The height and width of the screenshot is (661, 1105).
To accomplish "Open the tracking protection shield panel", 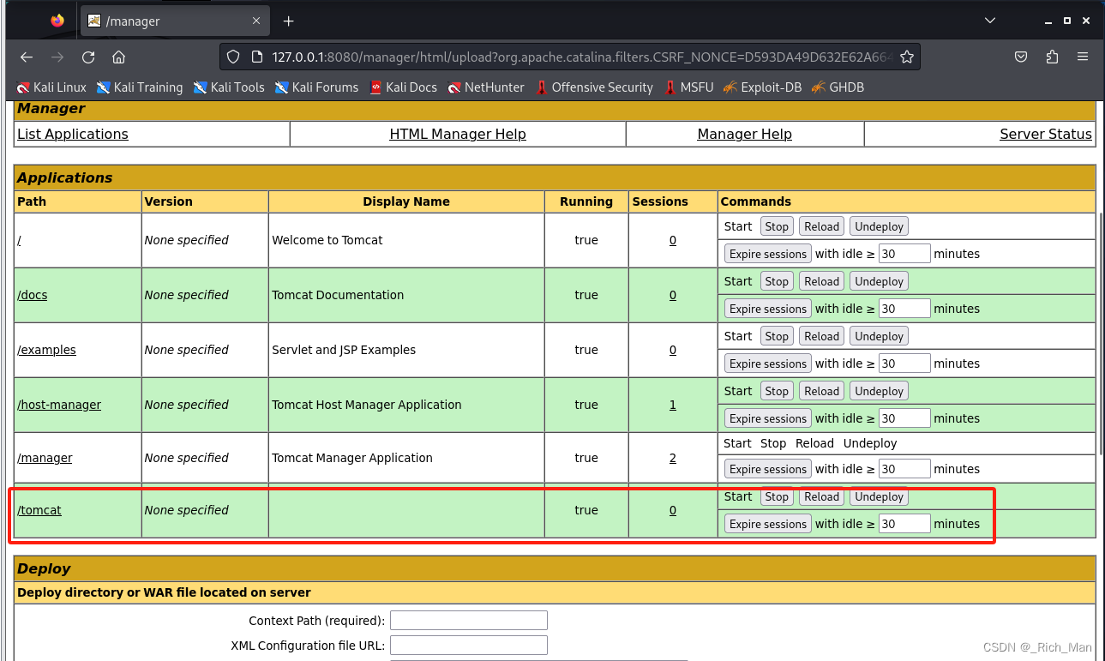I will click(x=232, y=57).
